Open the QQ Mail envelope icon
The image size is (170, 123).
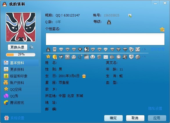106,57
